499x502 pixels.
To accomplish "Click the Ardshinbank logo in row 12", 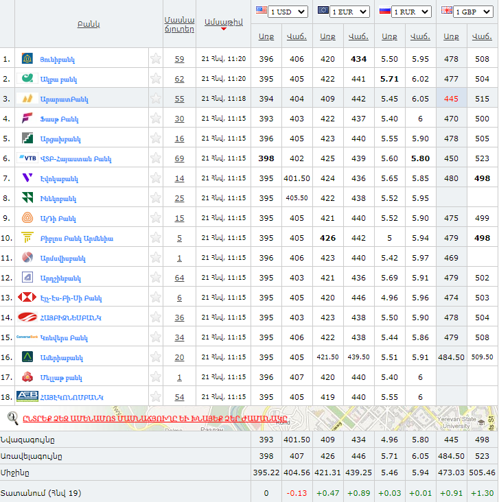I will point(27,277).
